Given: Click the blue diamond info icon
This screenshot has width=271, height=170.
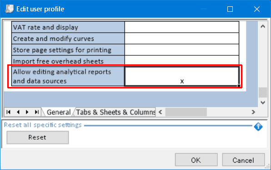Looking at the screenshot, I should pyautogui.click(x=258, y=127).
